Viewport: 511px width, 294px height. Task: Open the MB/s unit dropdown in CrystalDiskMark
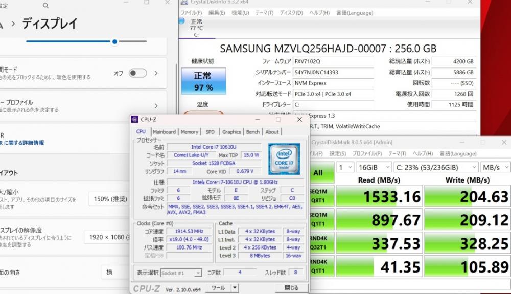495,168
